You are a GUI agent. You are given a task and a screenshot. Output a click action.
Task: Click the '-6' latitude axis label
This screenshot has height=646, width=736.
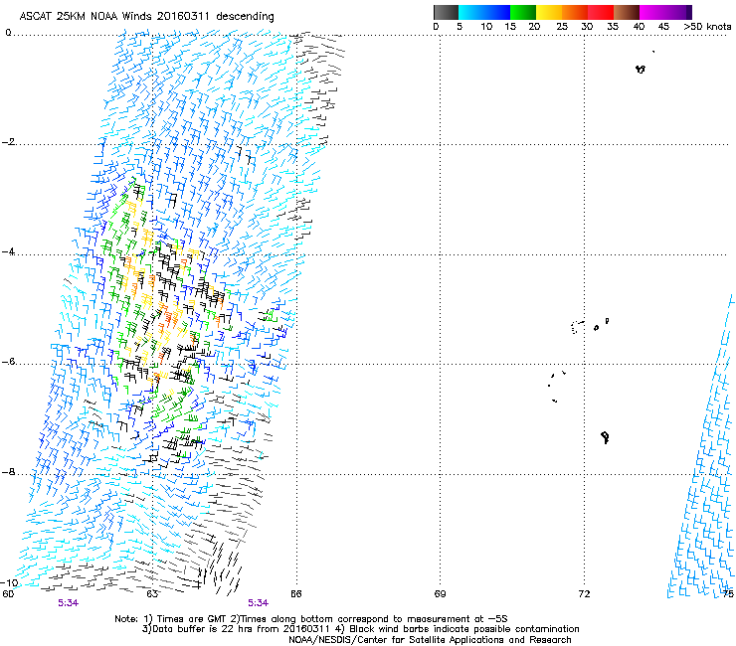[x=8, y=362]
